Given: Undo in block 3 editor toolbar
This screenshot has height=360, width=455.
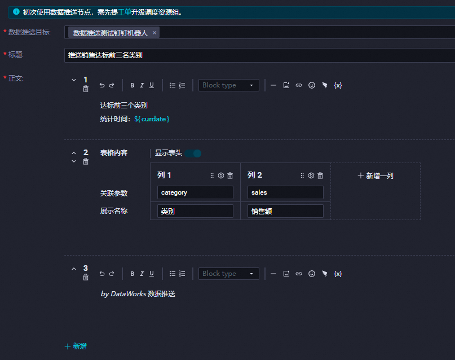Looking at the screenshot, I should point(102,274).
